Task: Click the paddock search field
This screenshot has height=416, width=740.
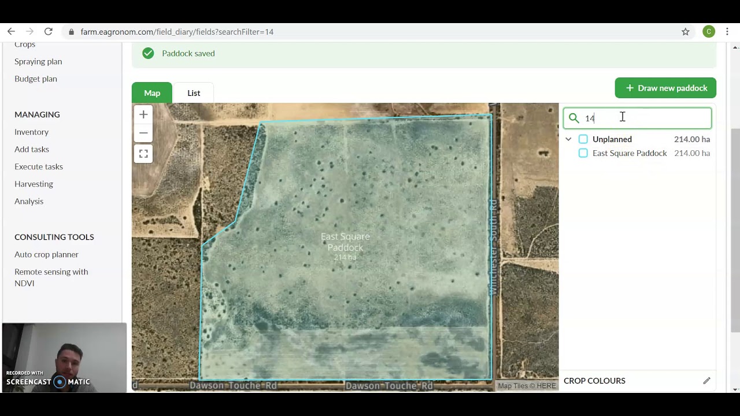Action: point(638,118)
